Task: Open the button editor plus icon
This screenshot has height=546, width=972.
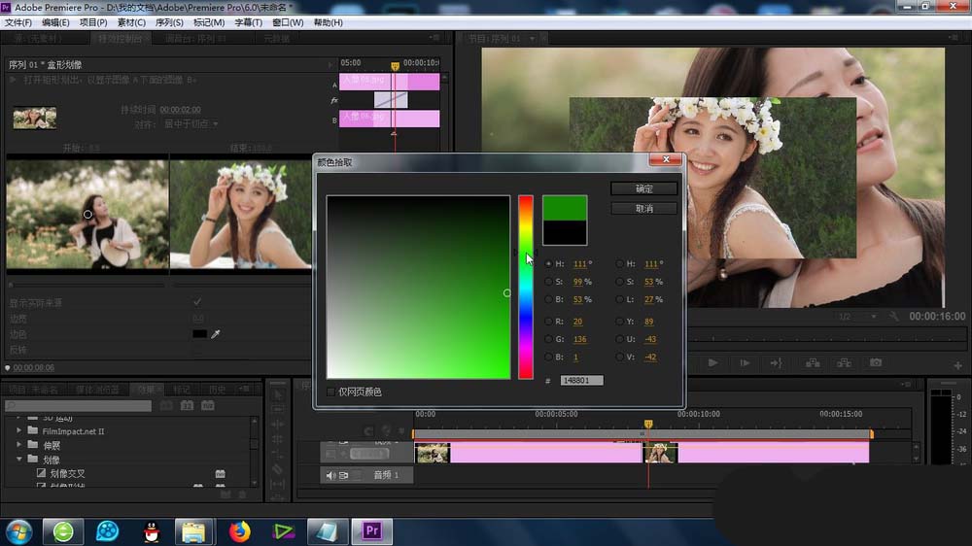Action: click(x=958, y=365)
